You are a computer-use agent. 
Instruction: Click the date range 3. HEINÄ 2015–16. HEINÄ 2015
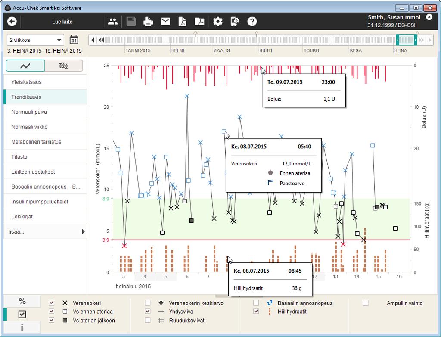[x=44, y=51]
